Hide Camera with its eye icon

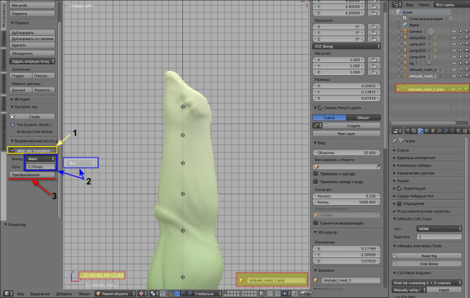pyautogui.click(x=454, y=32)
